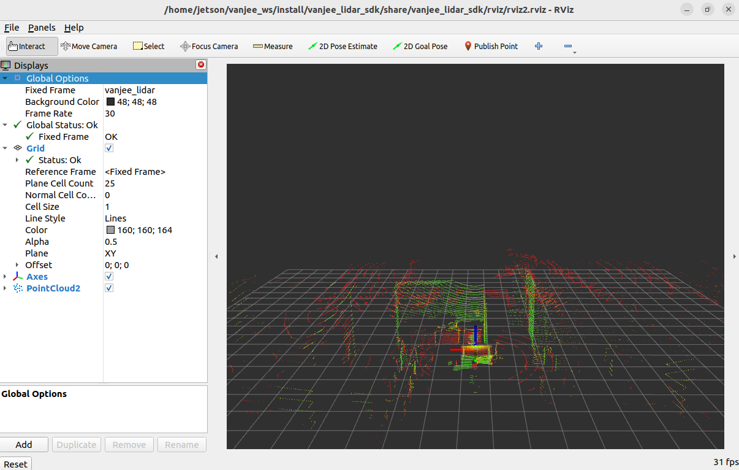Screen dimensions: 739x470
Task: Expand the Offset property
Action: point(17,265)
